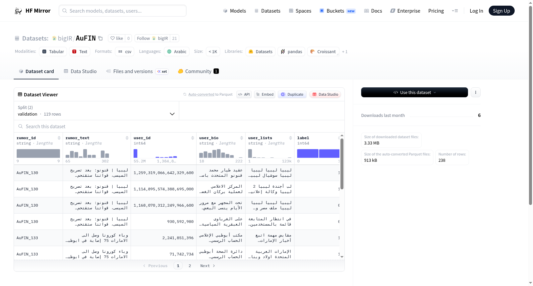
Task: Open the extra navigation menu icon
Action: coord(455,11)
